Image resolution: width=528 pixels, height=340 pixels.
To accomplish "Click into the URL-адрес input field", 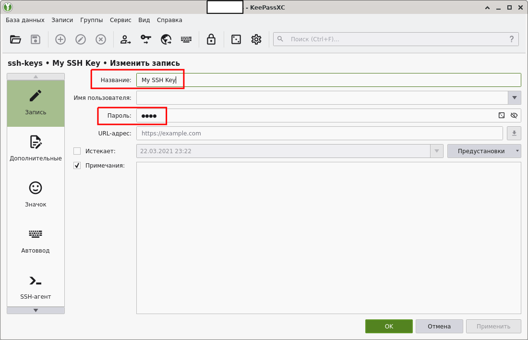I will click(x=319, y=133).
